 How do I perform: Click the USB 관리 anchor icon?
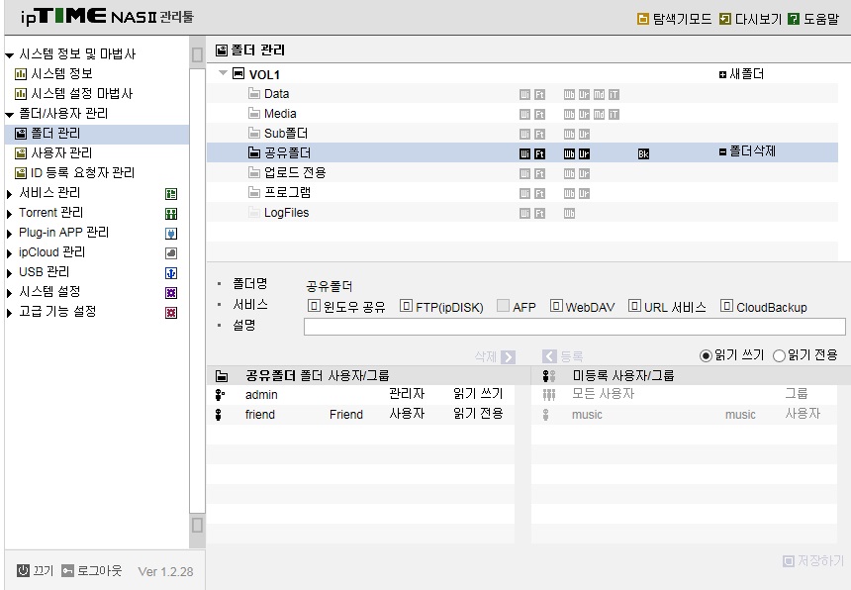[x=171, y=273]
